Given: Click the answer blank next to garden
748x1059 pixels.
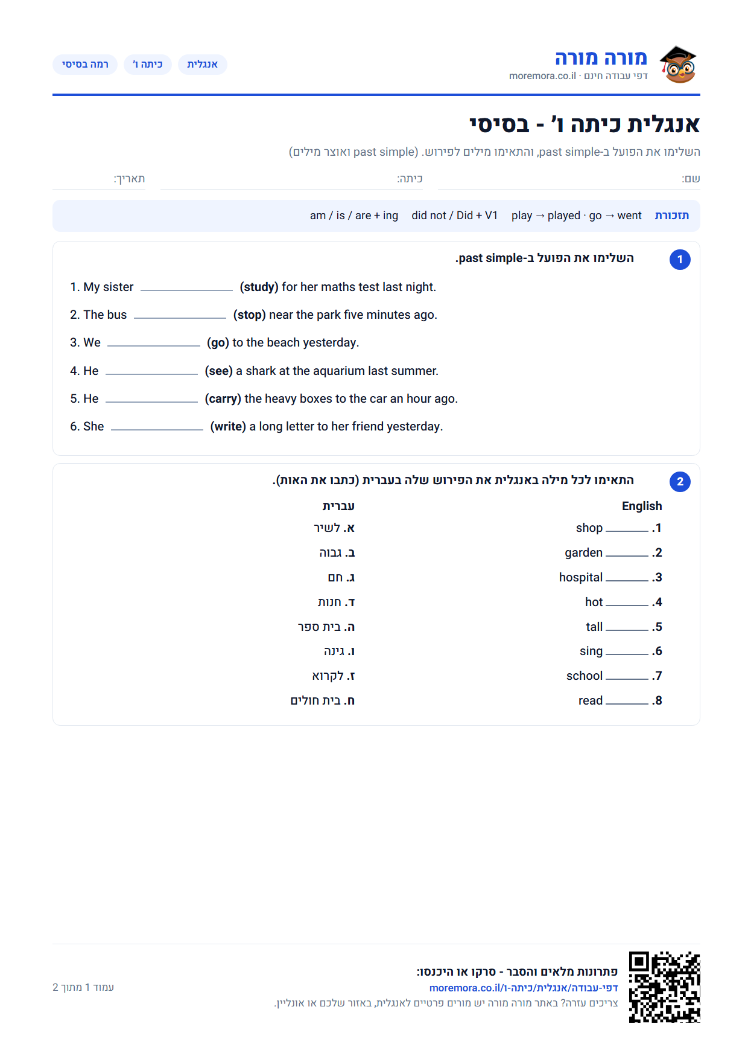Looking at the screenshot, I should (627, 553).
